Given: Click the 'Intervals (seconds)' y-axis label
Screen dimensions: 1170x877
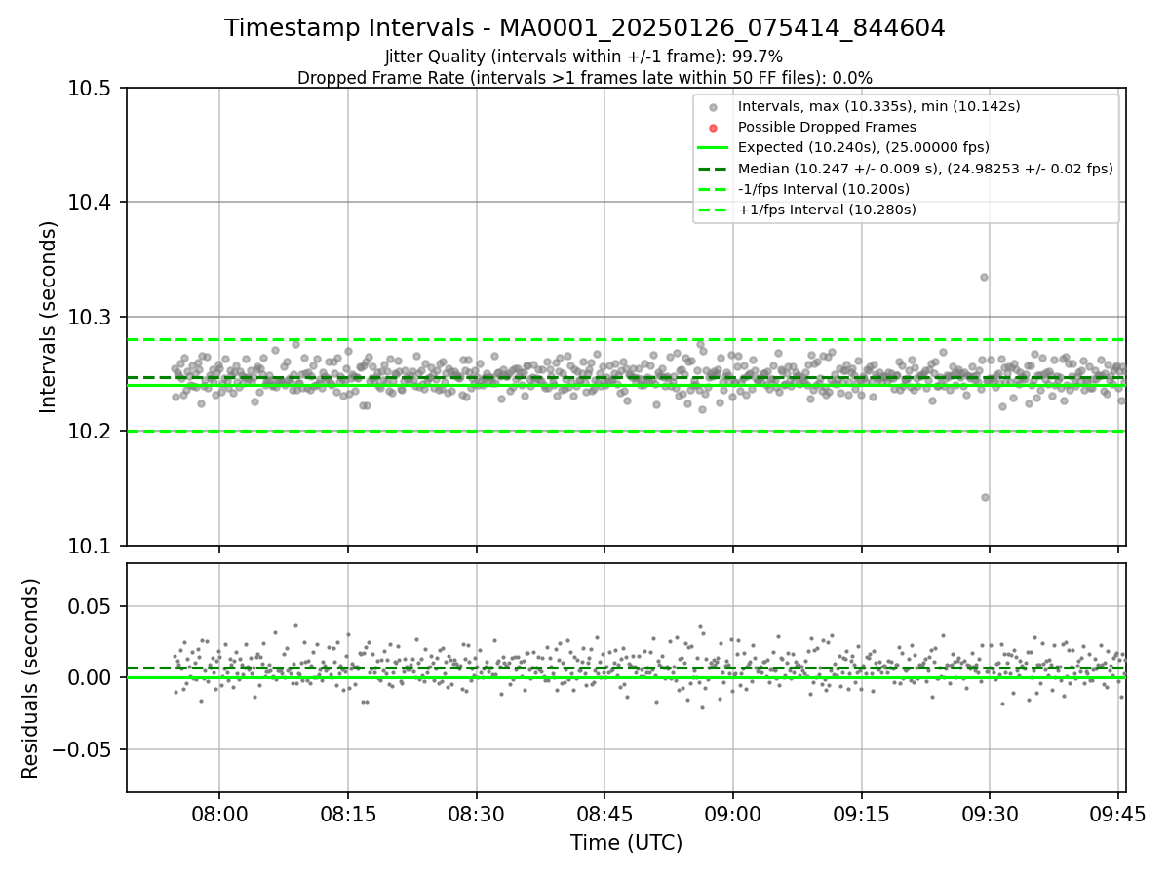Looking at the screenshot, I should (x=49, y=317).
